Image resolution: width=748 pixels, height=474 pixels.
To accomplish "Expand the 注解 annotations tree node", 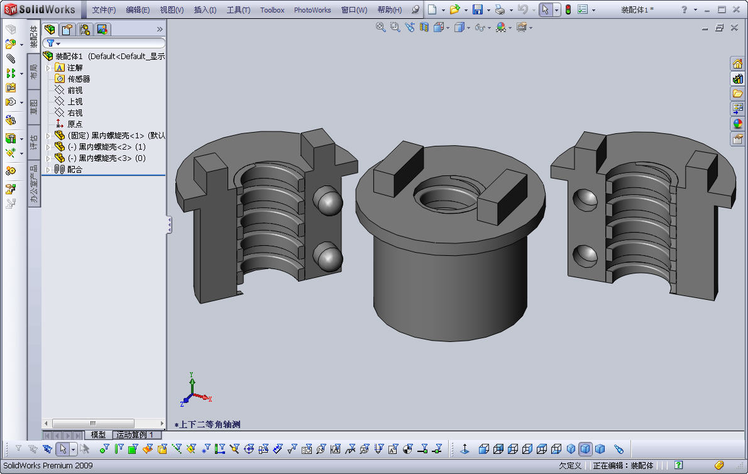I will 48,68.
